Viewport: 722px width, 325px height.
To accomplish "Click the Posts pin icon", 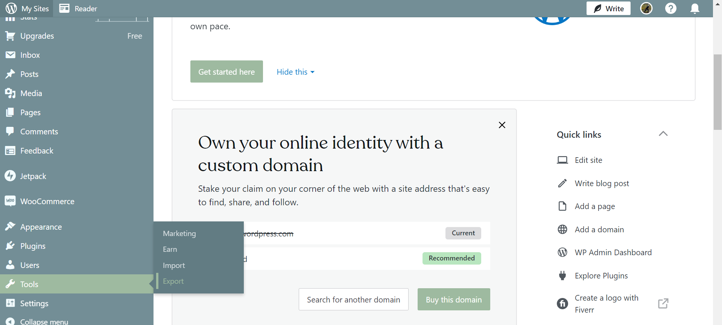I will click(10, 74).
